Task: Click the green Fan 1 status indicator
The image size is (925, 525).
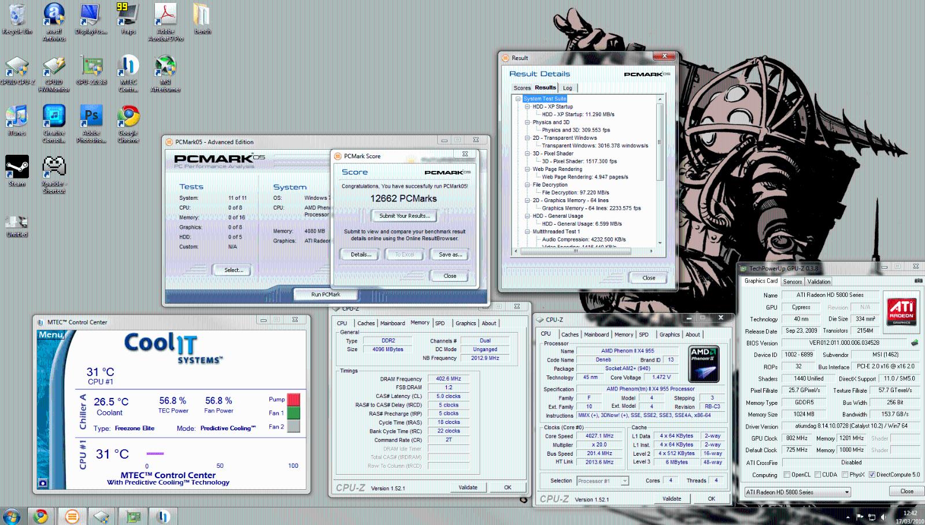Action: (x=294, y=413)
